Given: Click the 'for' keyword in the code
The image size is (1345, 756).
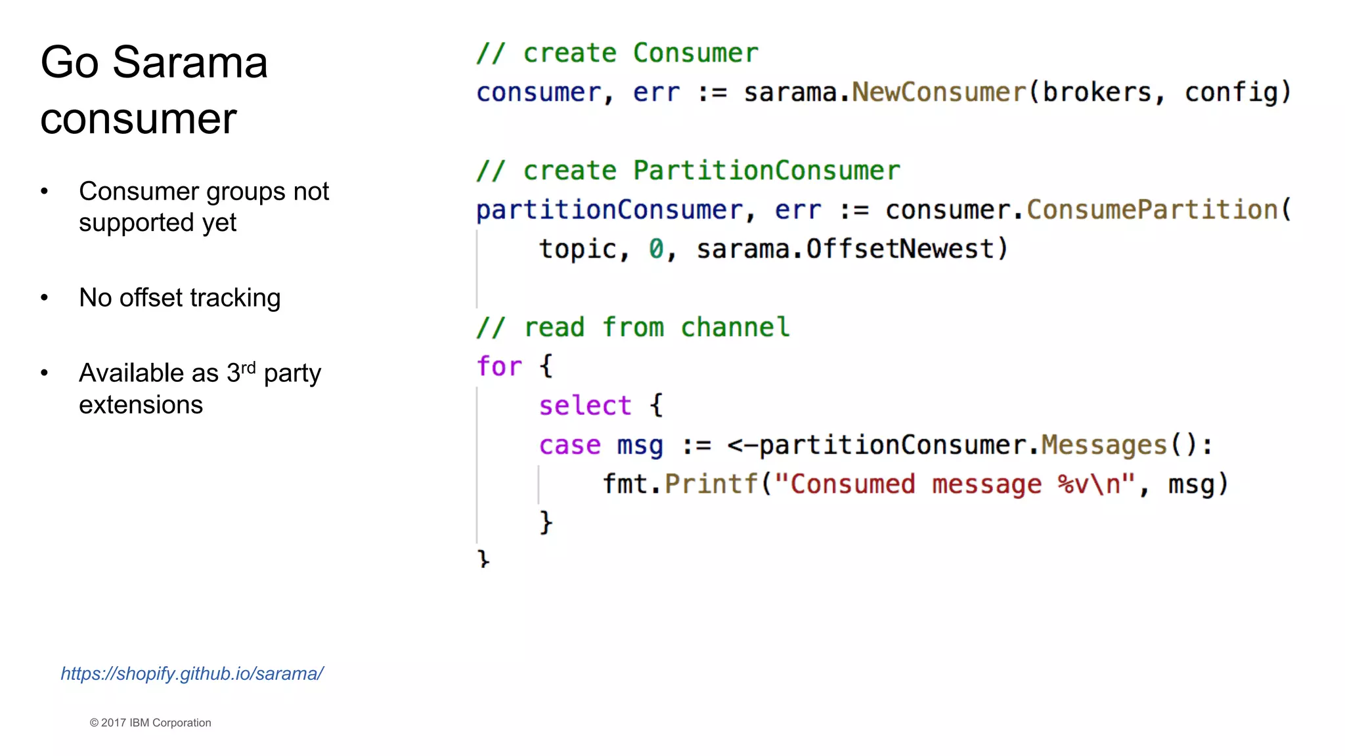Looking at the screenshot, I should coord(499,366).
